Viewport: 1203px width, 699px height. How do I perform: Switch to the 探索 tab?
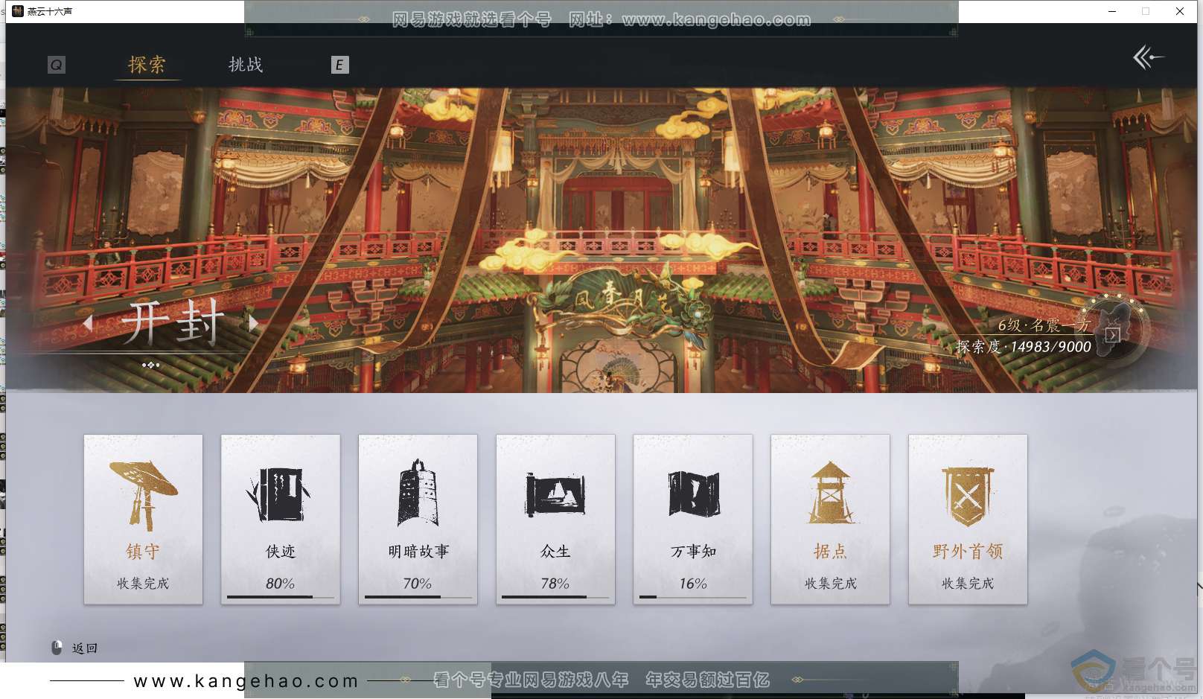147,65
